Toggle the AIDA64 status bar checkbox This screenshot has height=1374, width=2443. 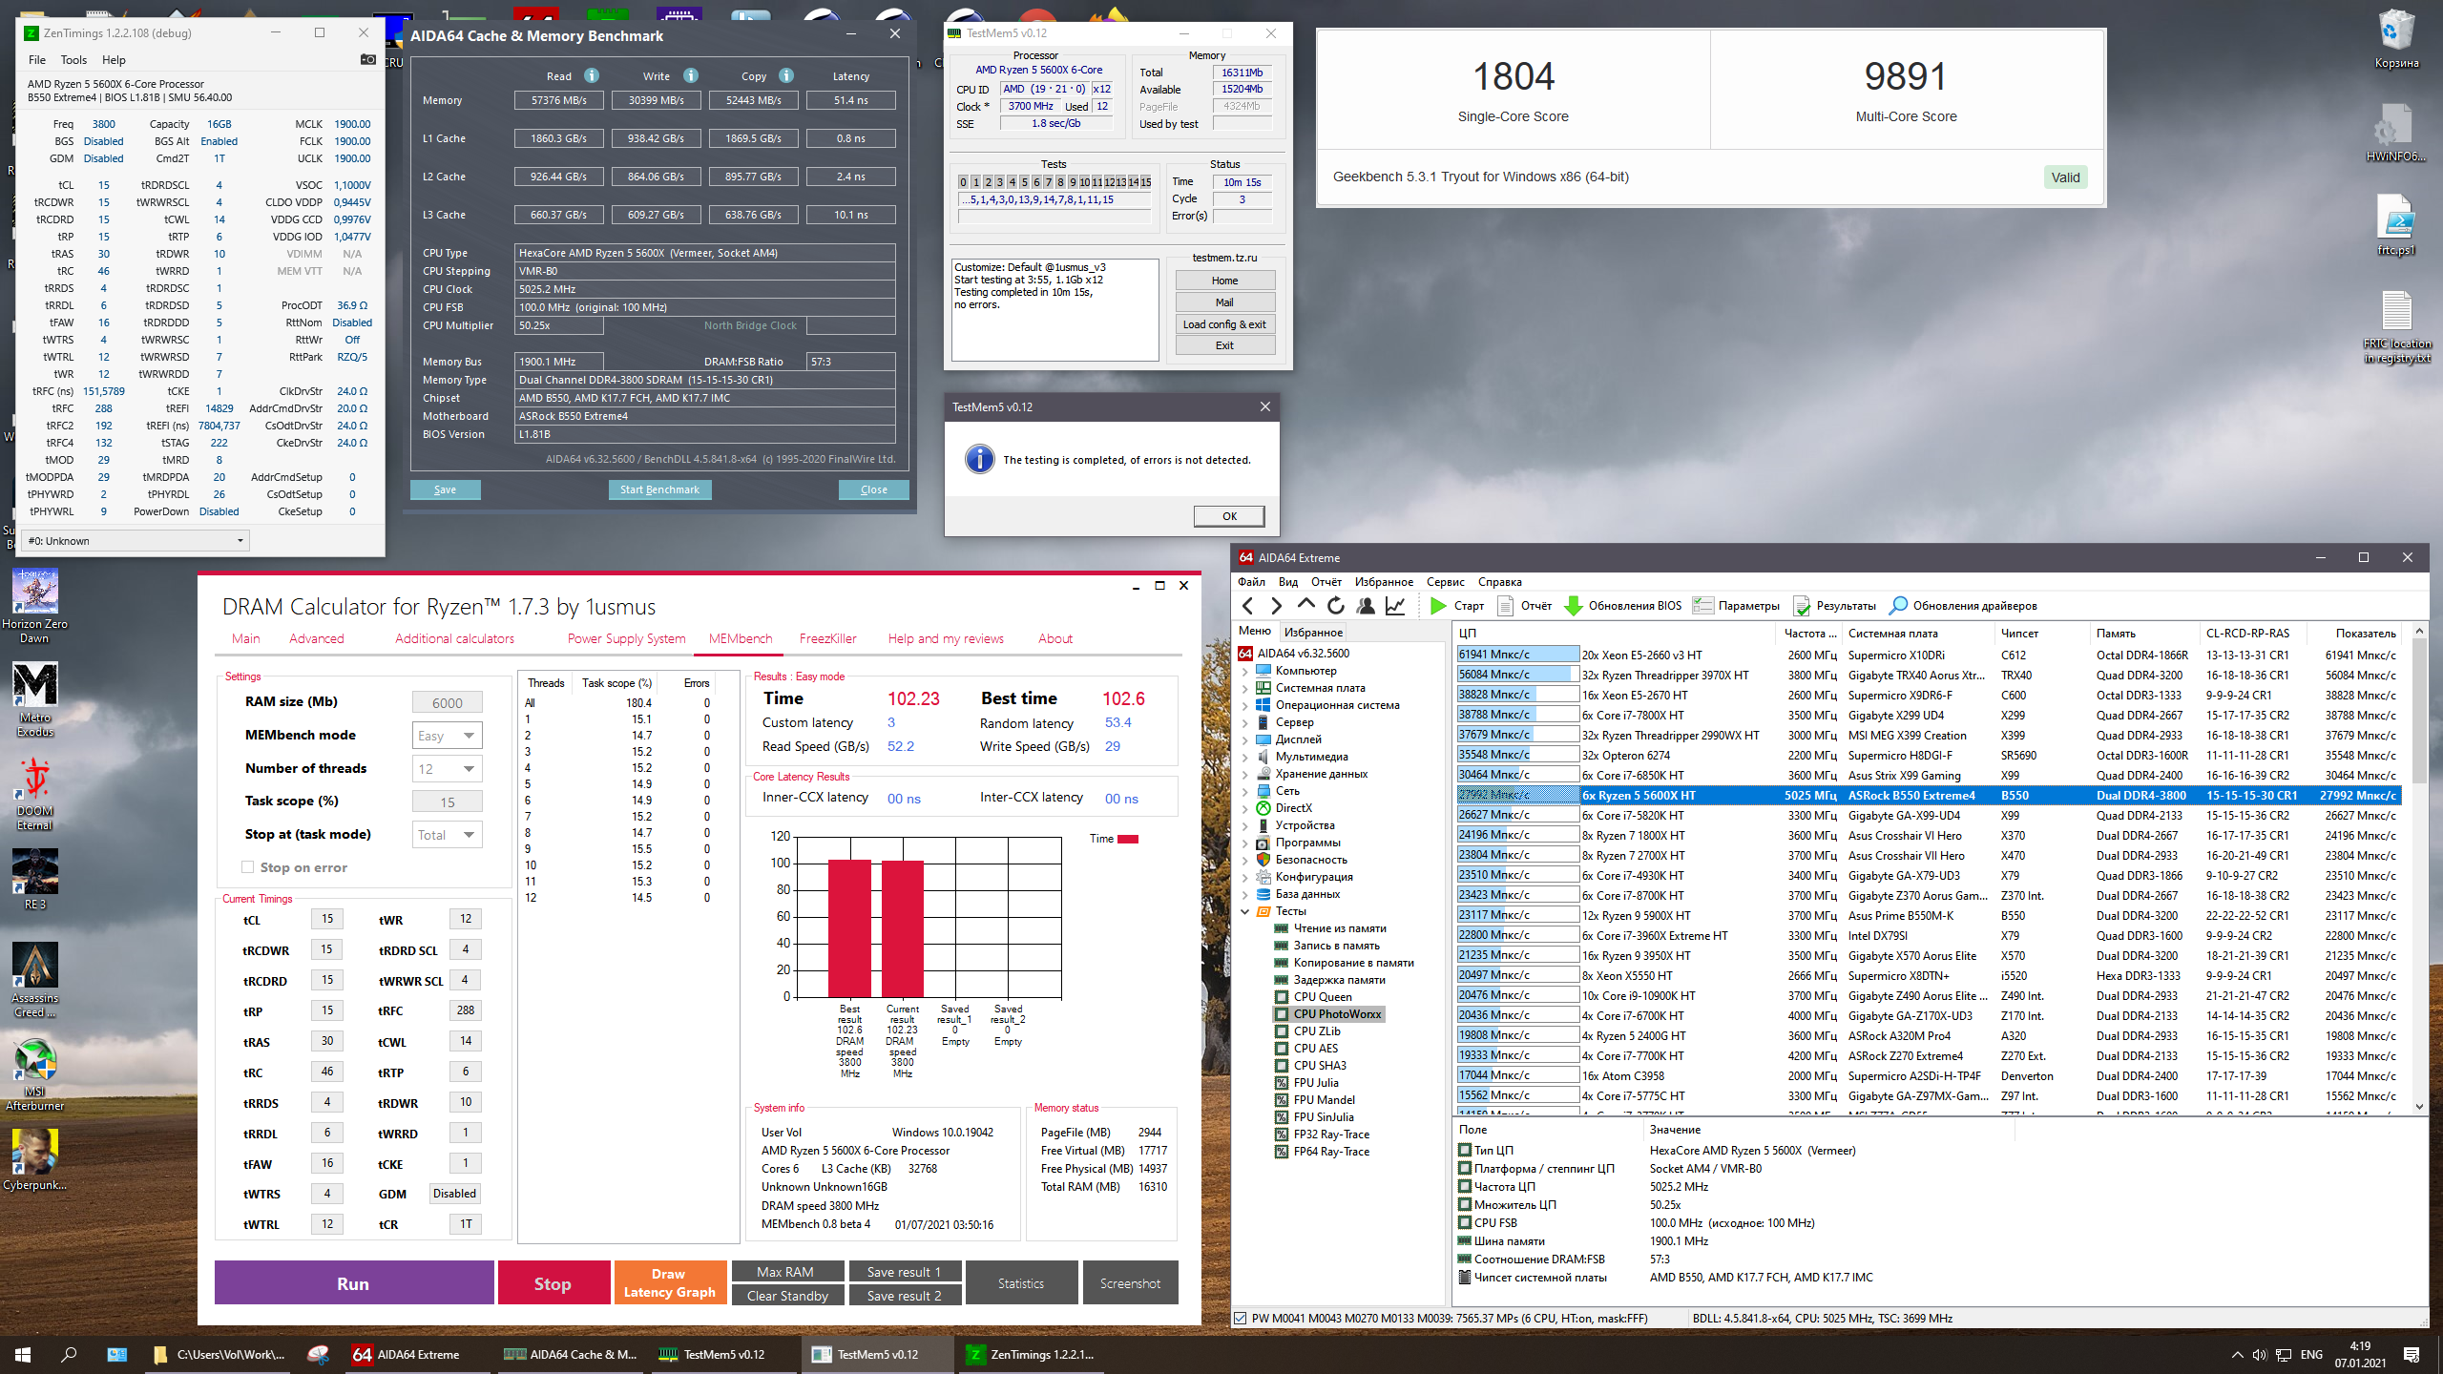point(1241,1319)
